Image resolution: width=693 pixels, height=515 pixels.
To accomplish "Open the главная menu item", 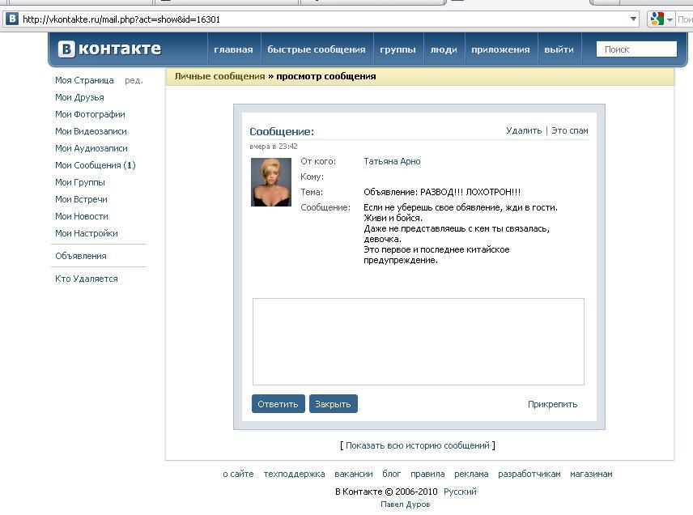I will tap(233, 49).
